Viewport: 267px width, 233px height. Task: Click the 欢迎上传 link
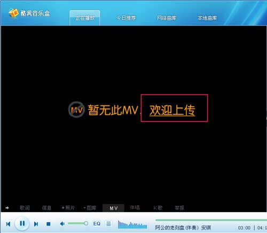[x=172, y=110]
